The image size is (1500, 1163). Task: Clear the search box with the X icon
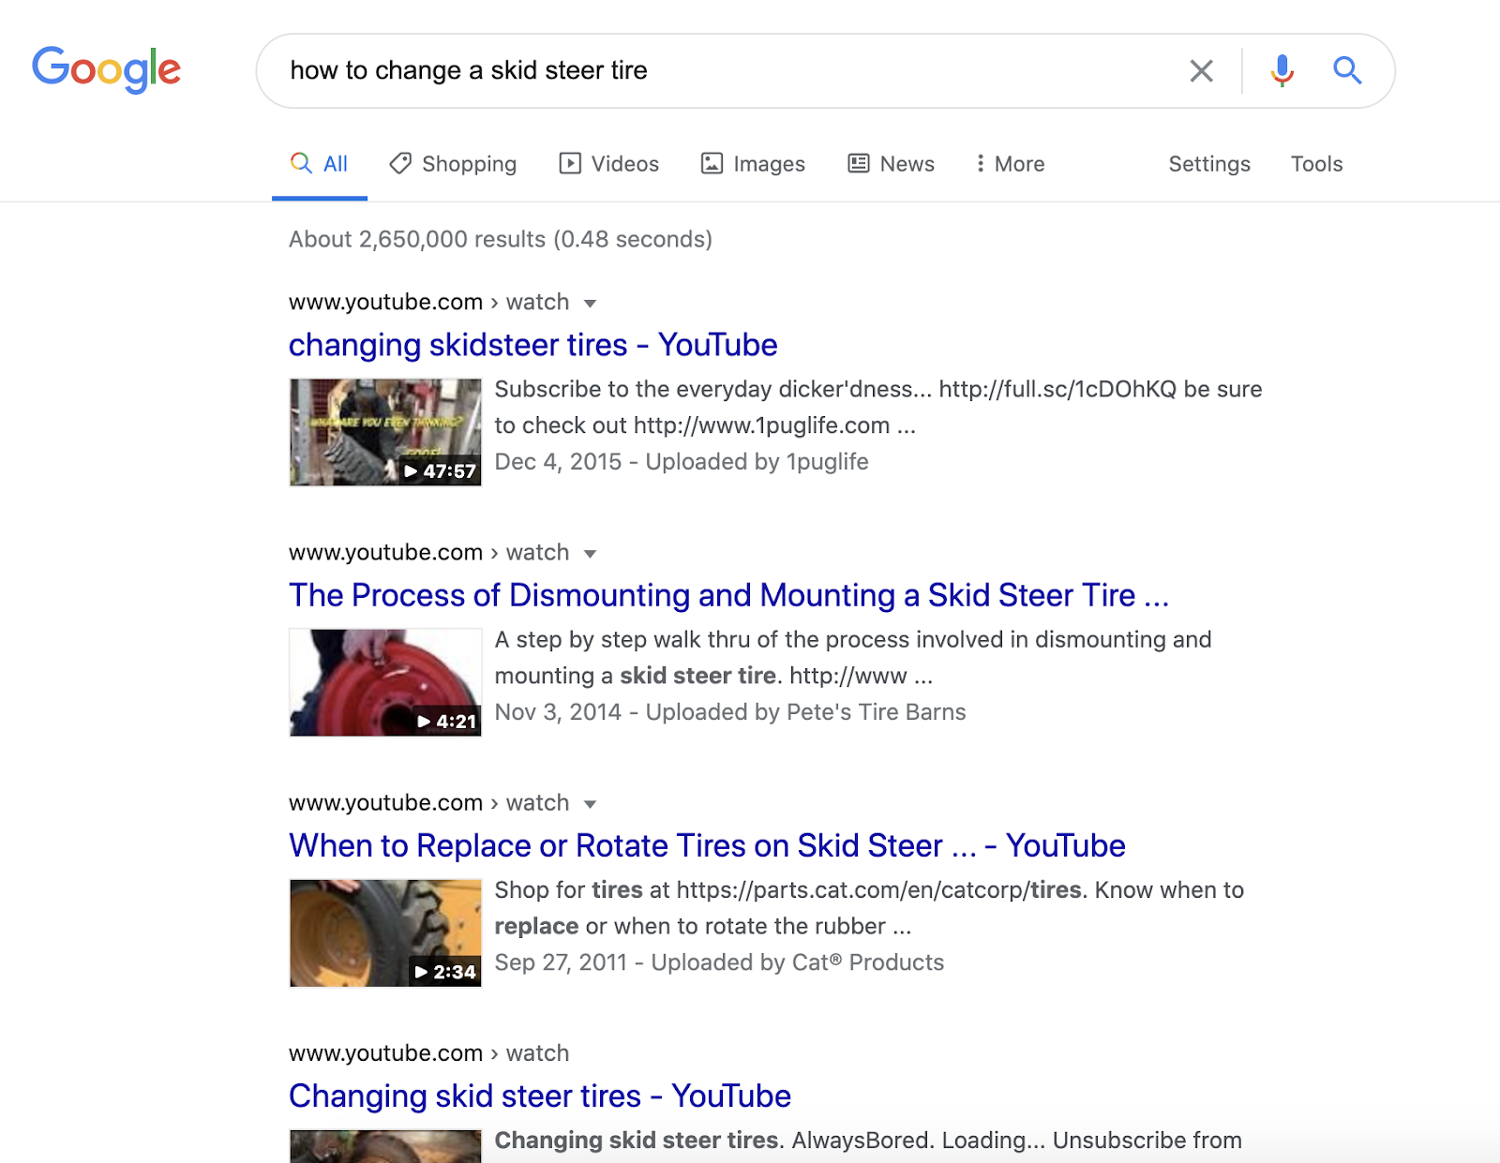pyautogui.click(x=1201, y=70)
